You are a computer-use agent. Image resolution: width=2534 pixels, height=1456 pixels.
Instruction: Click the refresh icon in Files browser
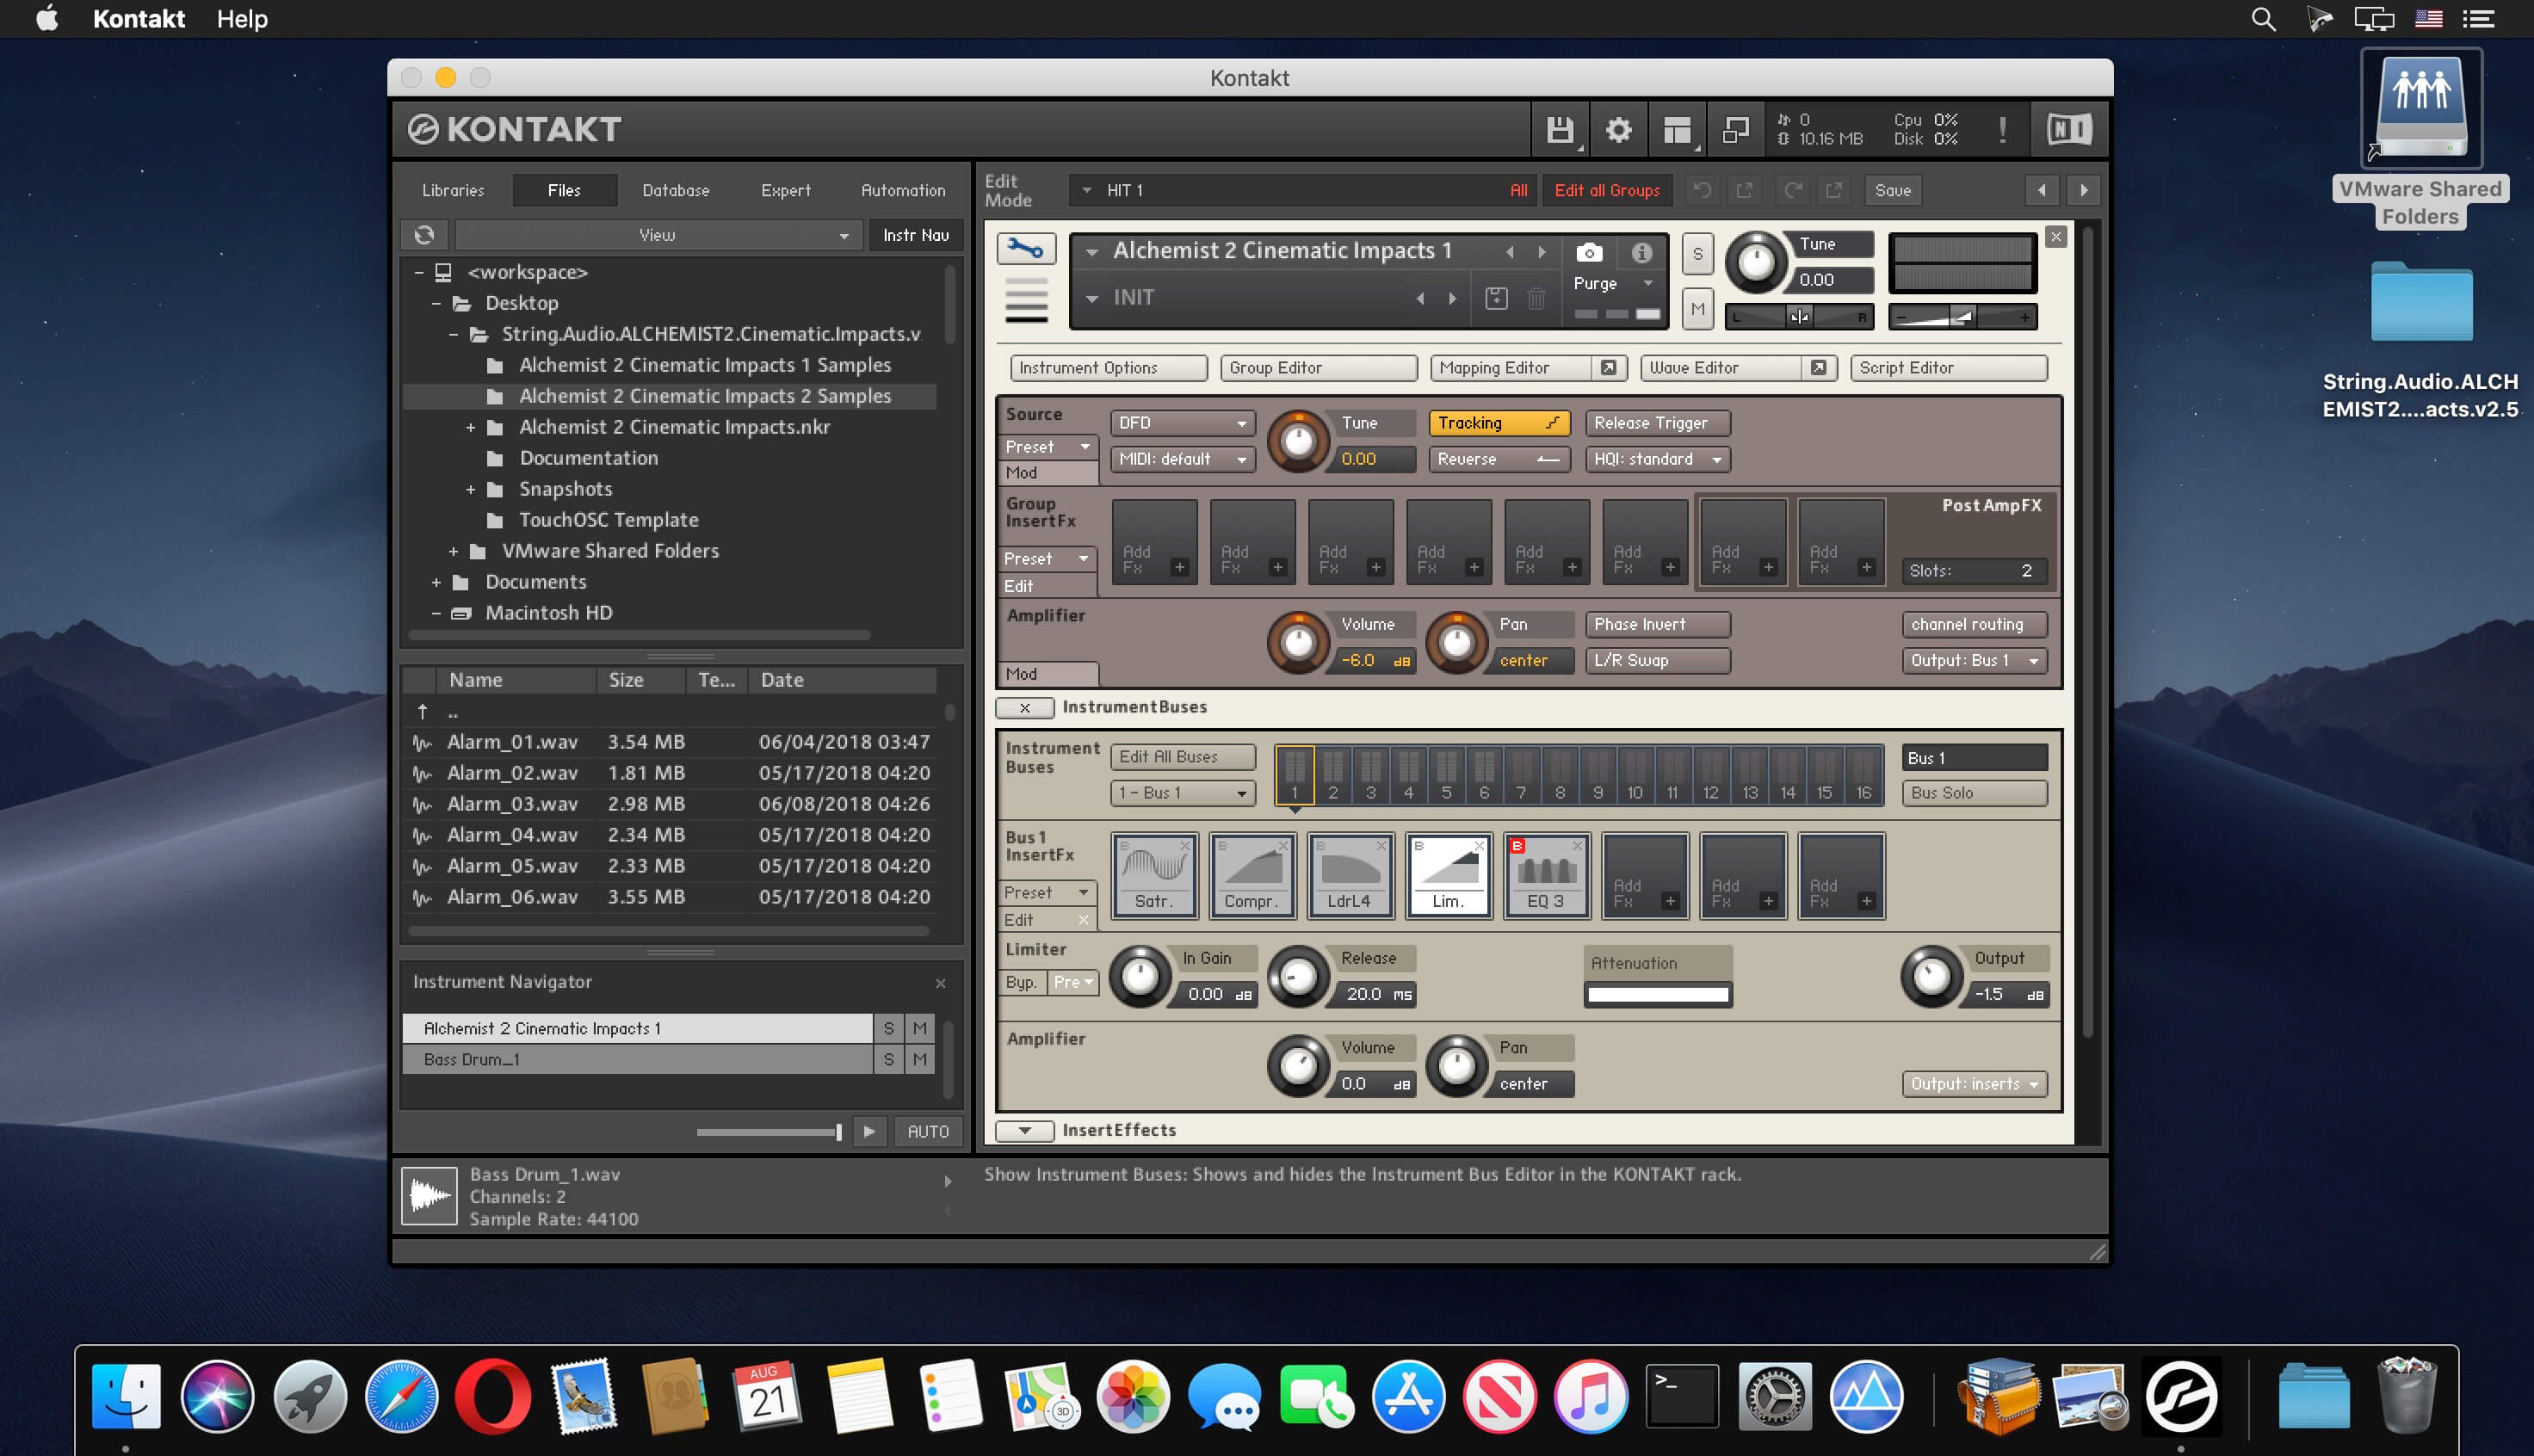[x=424, y=235]
